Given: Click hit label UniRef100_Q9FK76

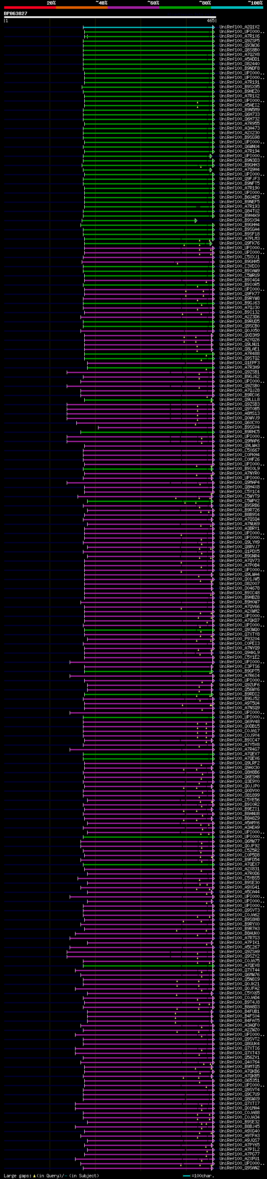Looking at the screenshot, I should point(239,243).
